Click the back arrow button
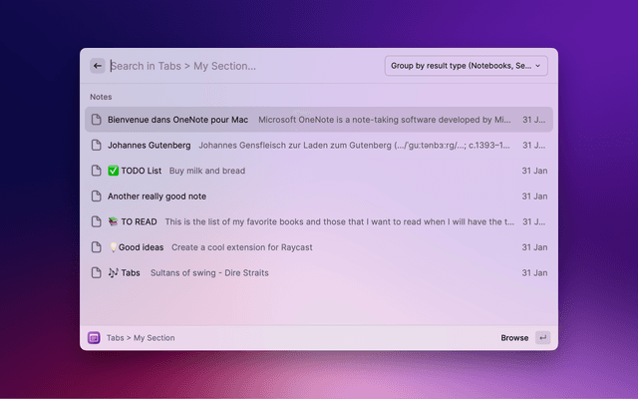638x399 pixels. tap(98, 66)
